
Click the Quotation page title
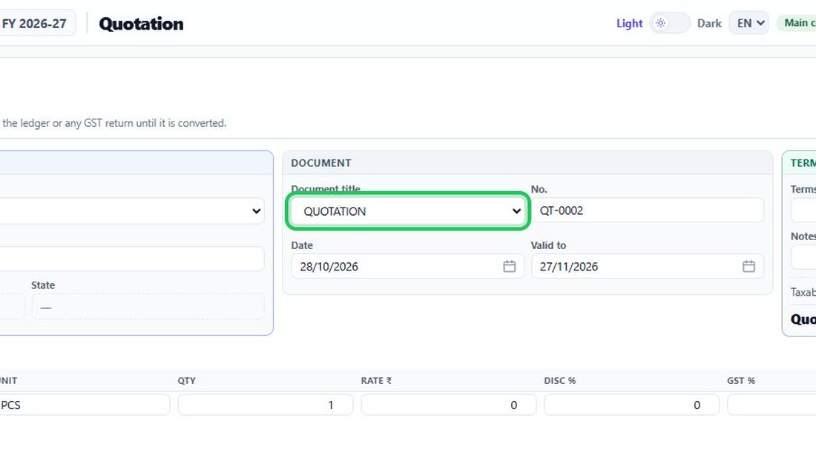(141, 24)
